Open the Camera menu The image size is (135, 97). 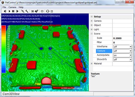click(12, 7)
